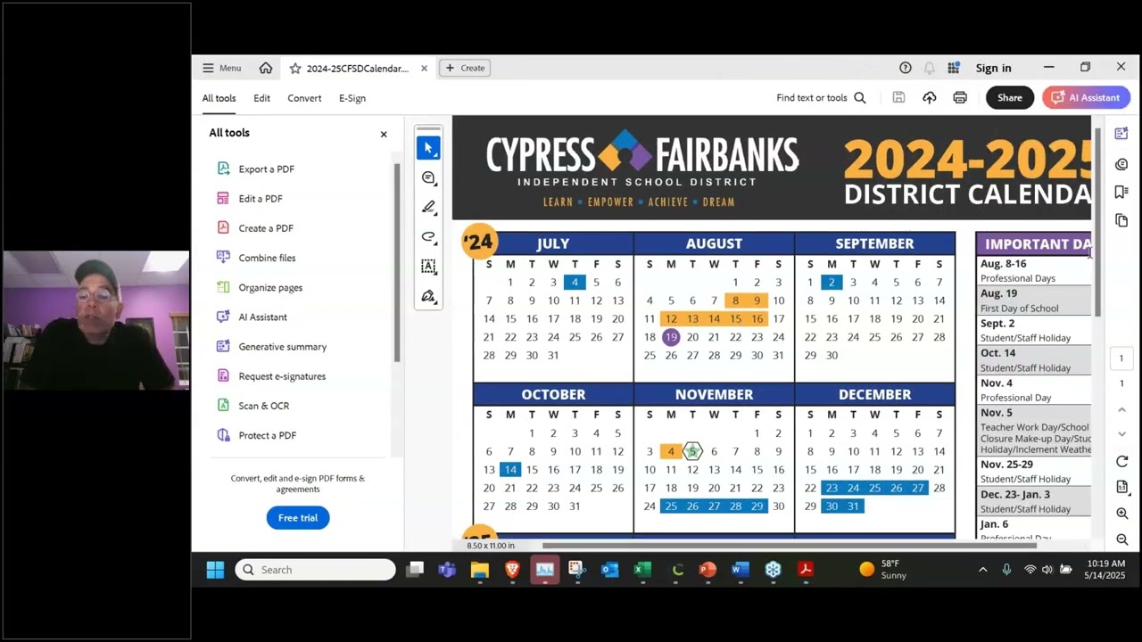Click August 19 on the calendar
This screenshot has height=642, width=1142.
[x=671, y=337]
